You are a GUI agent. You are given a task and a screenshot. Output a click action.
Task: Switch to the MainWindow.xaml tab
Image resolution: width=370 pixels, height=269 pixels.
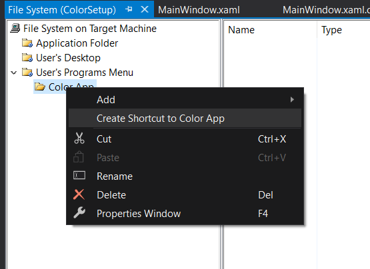tap(199, 10)
